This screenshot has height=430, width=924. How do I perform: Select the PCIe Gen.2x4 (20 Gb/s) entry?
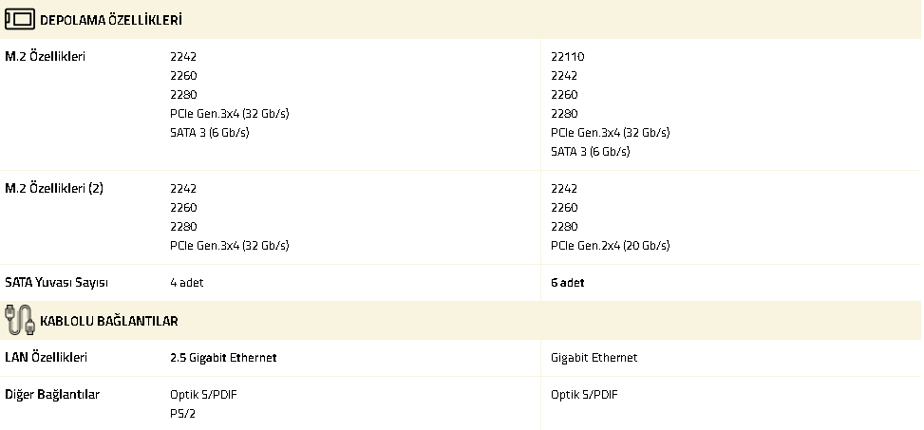(x=610, y=246)
